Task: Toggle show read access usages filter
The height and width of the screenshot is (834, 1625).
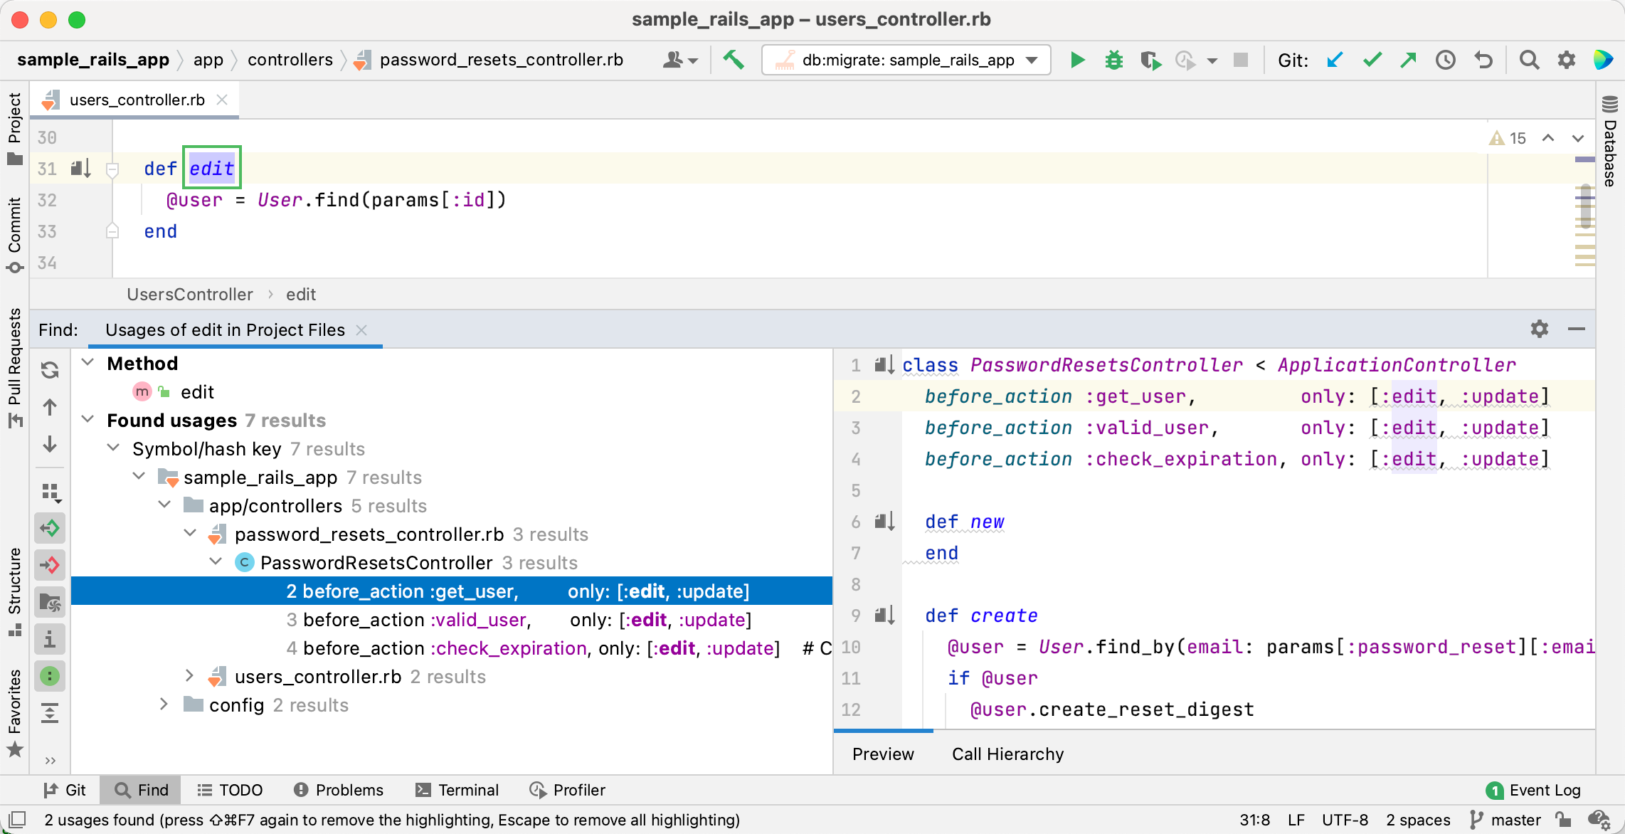Action: point(50,528)
